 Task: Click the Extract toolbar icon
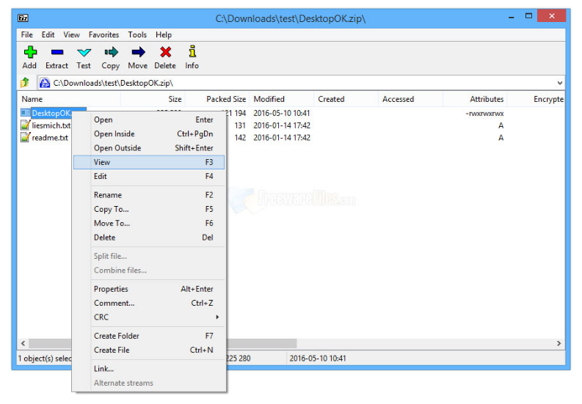coord(57,52)
